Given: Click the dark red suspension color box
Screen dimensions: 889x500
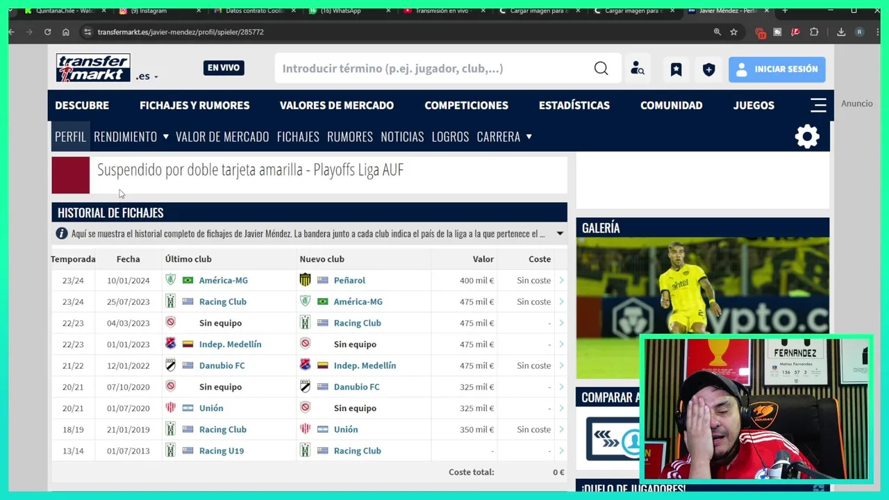Looking at the screenshot, I should 71,175.
